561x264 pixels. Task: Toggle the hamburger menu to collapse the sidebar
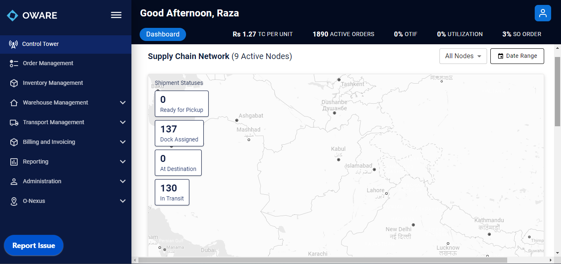[116, 15]
